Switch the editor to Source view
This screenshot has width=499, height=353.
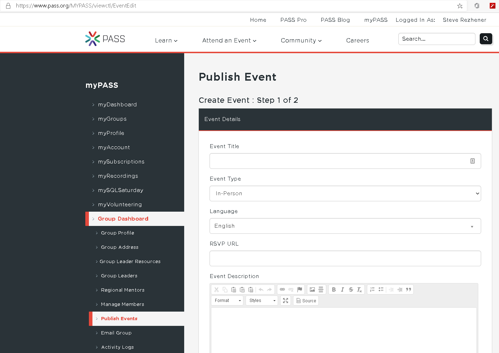[306, 301]
